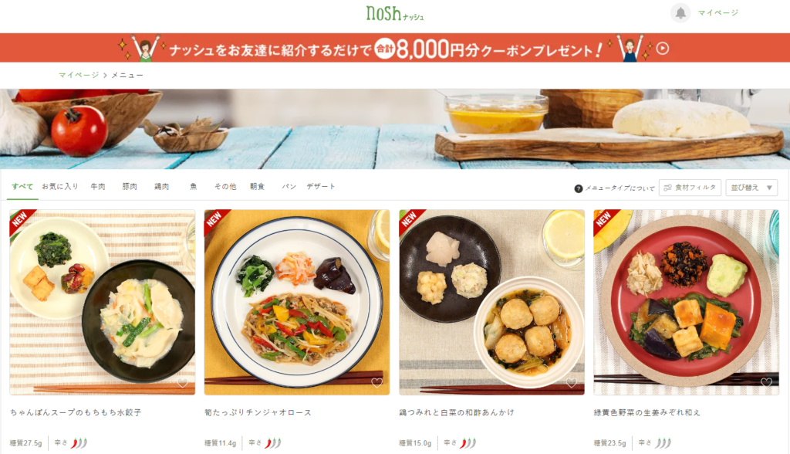Toggle favorite heart on 鶏つみれと白菜の和酢あんかけ
Viewport: 790px width, 454px height.
click(572, 383)
